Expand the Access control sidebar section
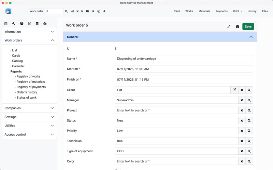Viewport: 273px width, 170px height. (x=29, y=134)
